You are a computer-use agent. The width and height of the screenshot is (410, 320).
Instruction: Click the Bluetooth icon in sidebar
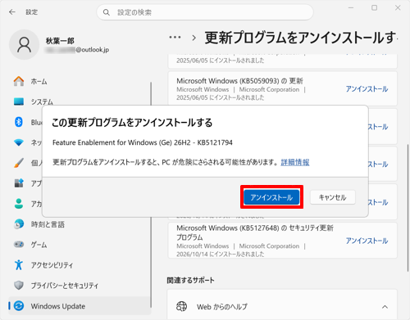click(x=19, y=122)
